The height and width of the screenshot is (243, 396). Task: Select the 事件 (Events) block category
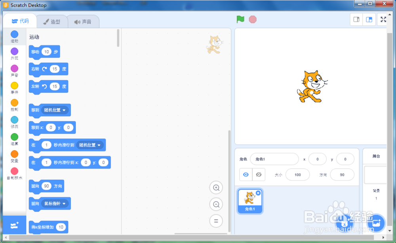(14, 88)
